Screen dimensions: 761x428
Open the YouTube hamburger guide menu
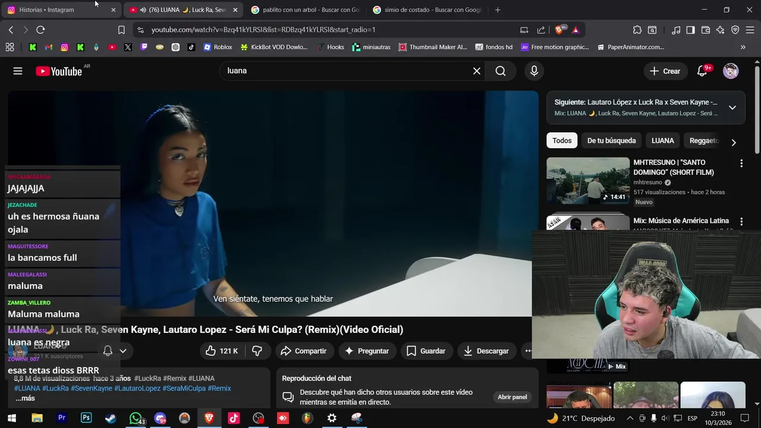click(18, 71)
